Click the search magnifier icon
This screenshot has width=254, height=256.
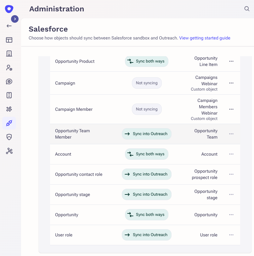247,9
